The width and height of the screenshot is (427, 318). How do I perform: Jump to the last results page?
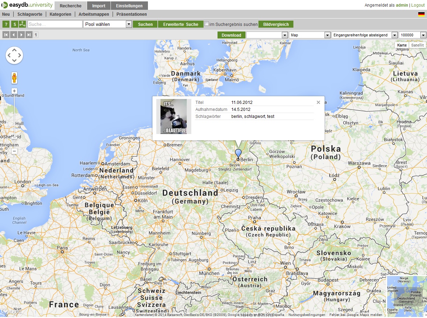click(29, 35)
